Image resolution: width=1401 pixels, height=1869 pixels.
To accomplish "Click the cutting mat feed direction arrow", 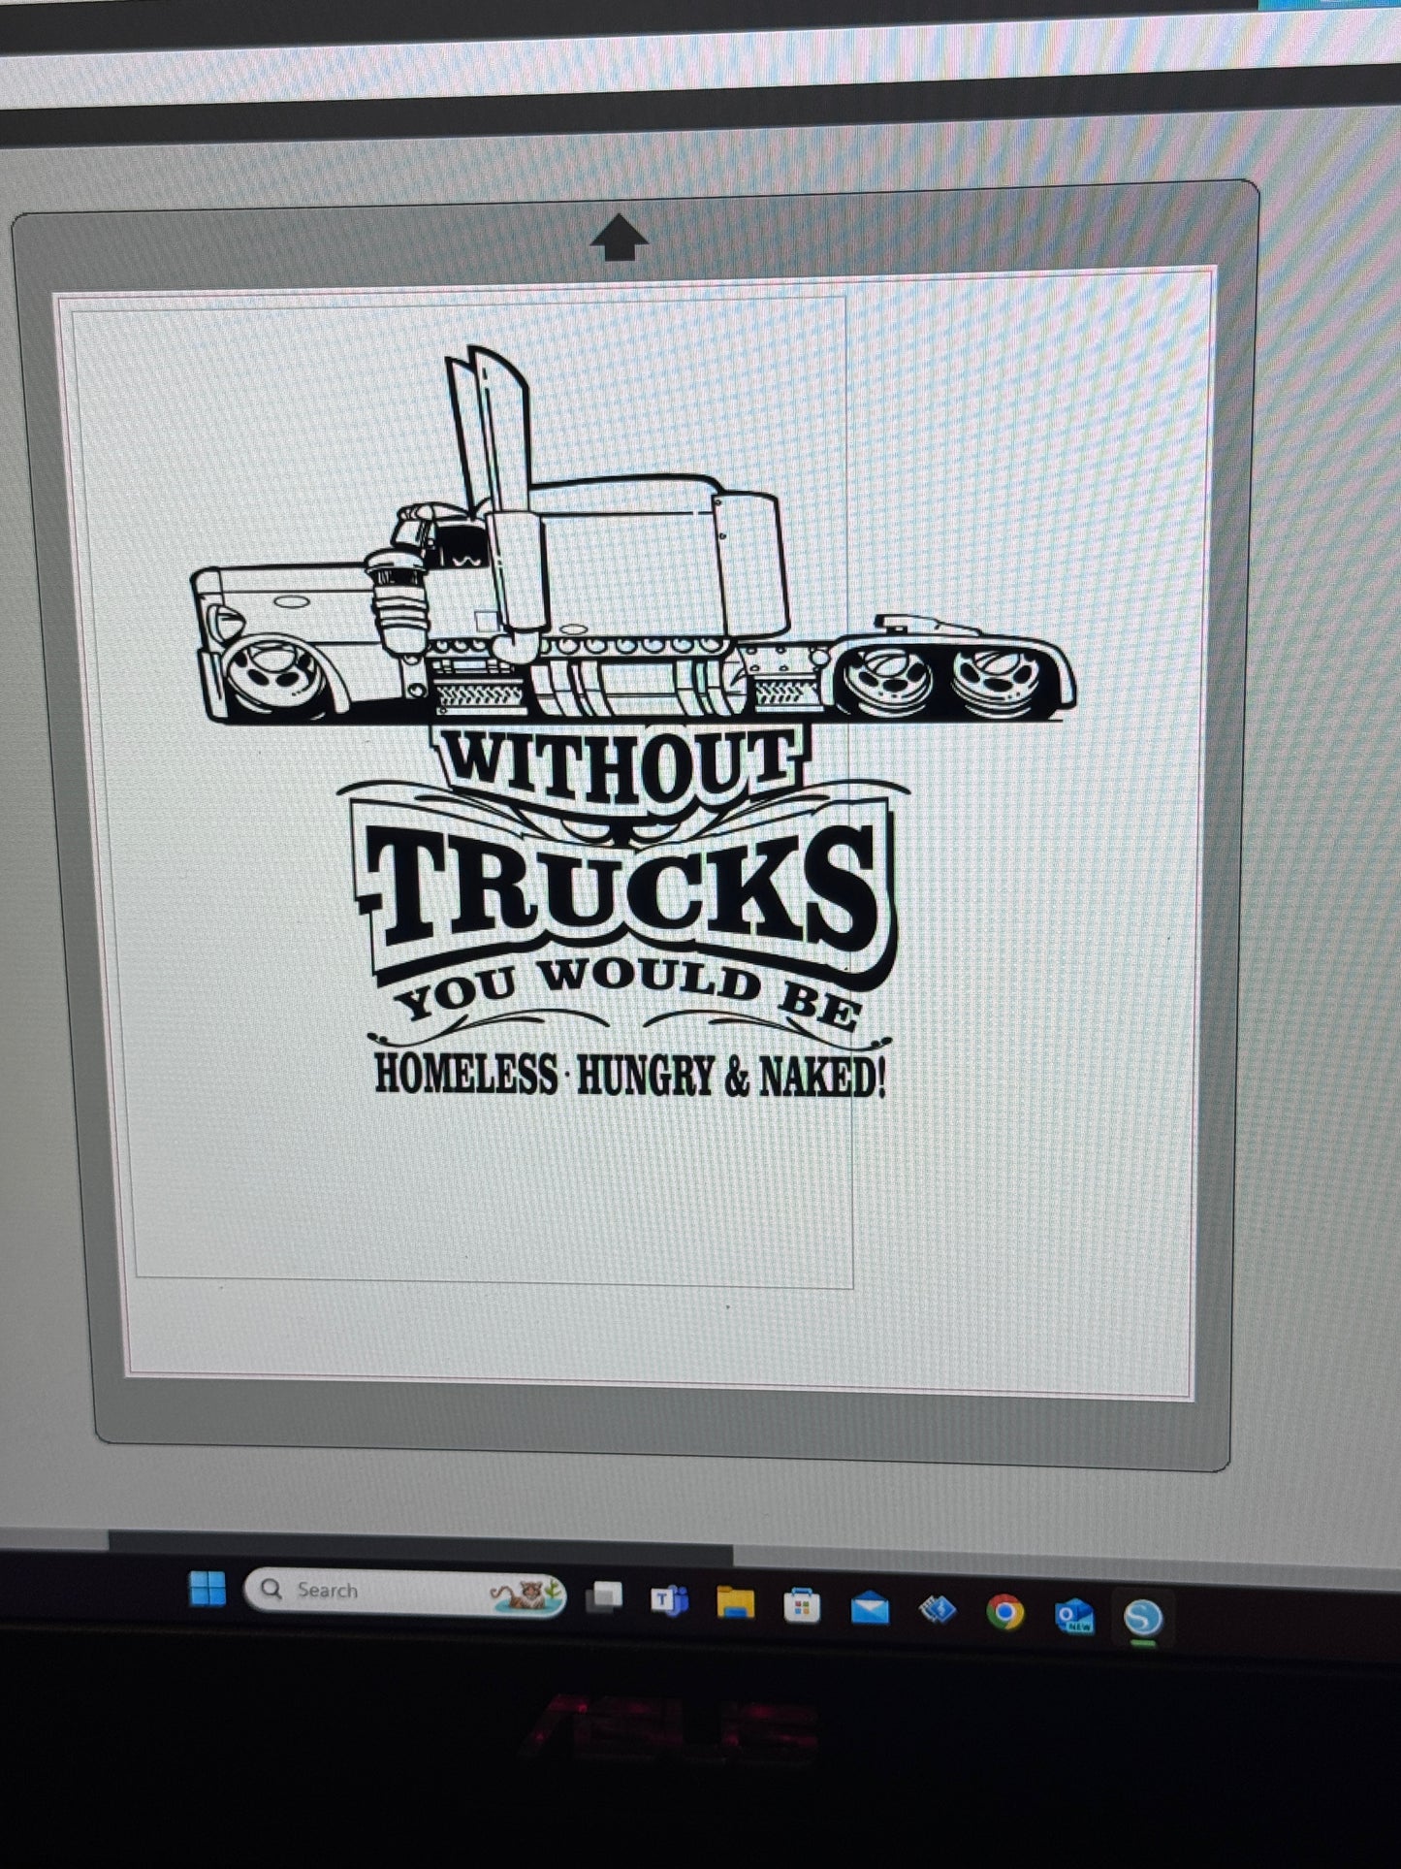I will coord(619,238).
